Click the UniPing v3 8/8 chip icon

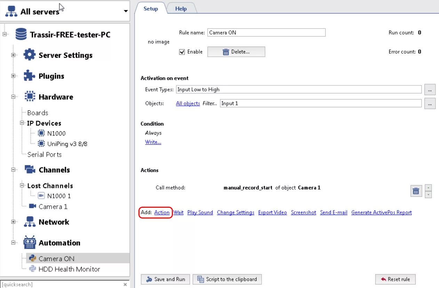pos(41,143)
